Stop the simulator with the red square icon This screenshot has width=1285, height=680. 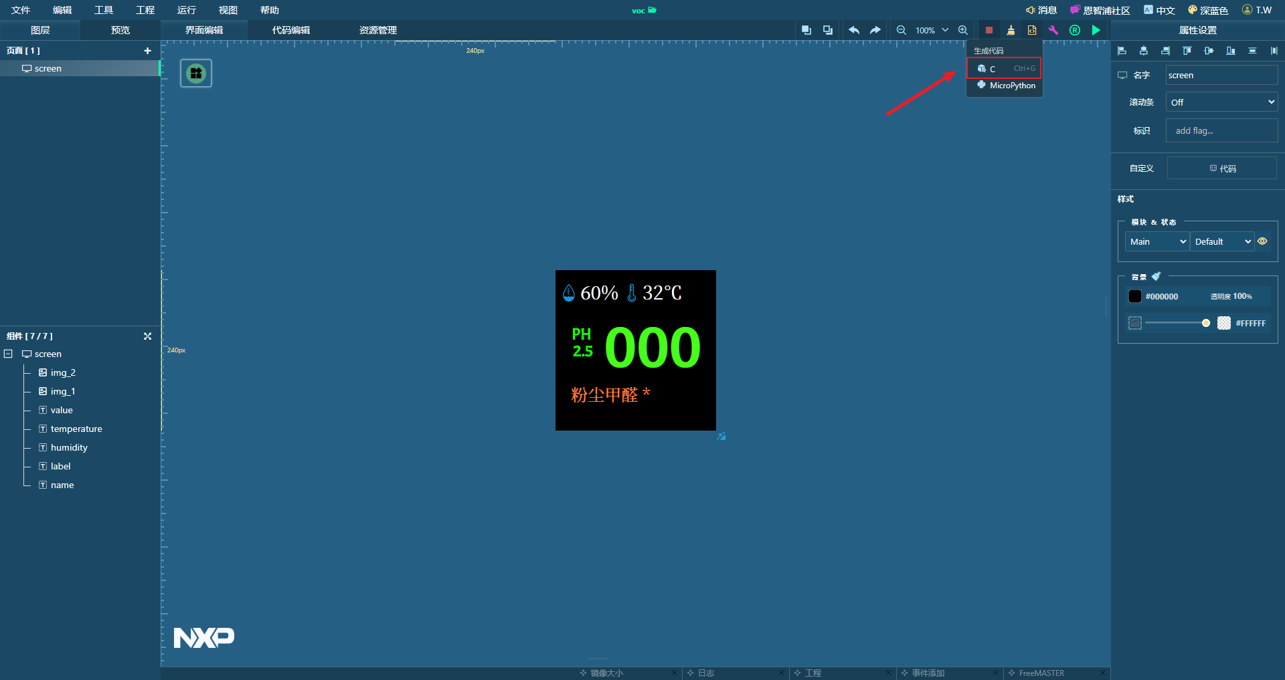click(989, 30)
